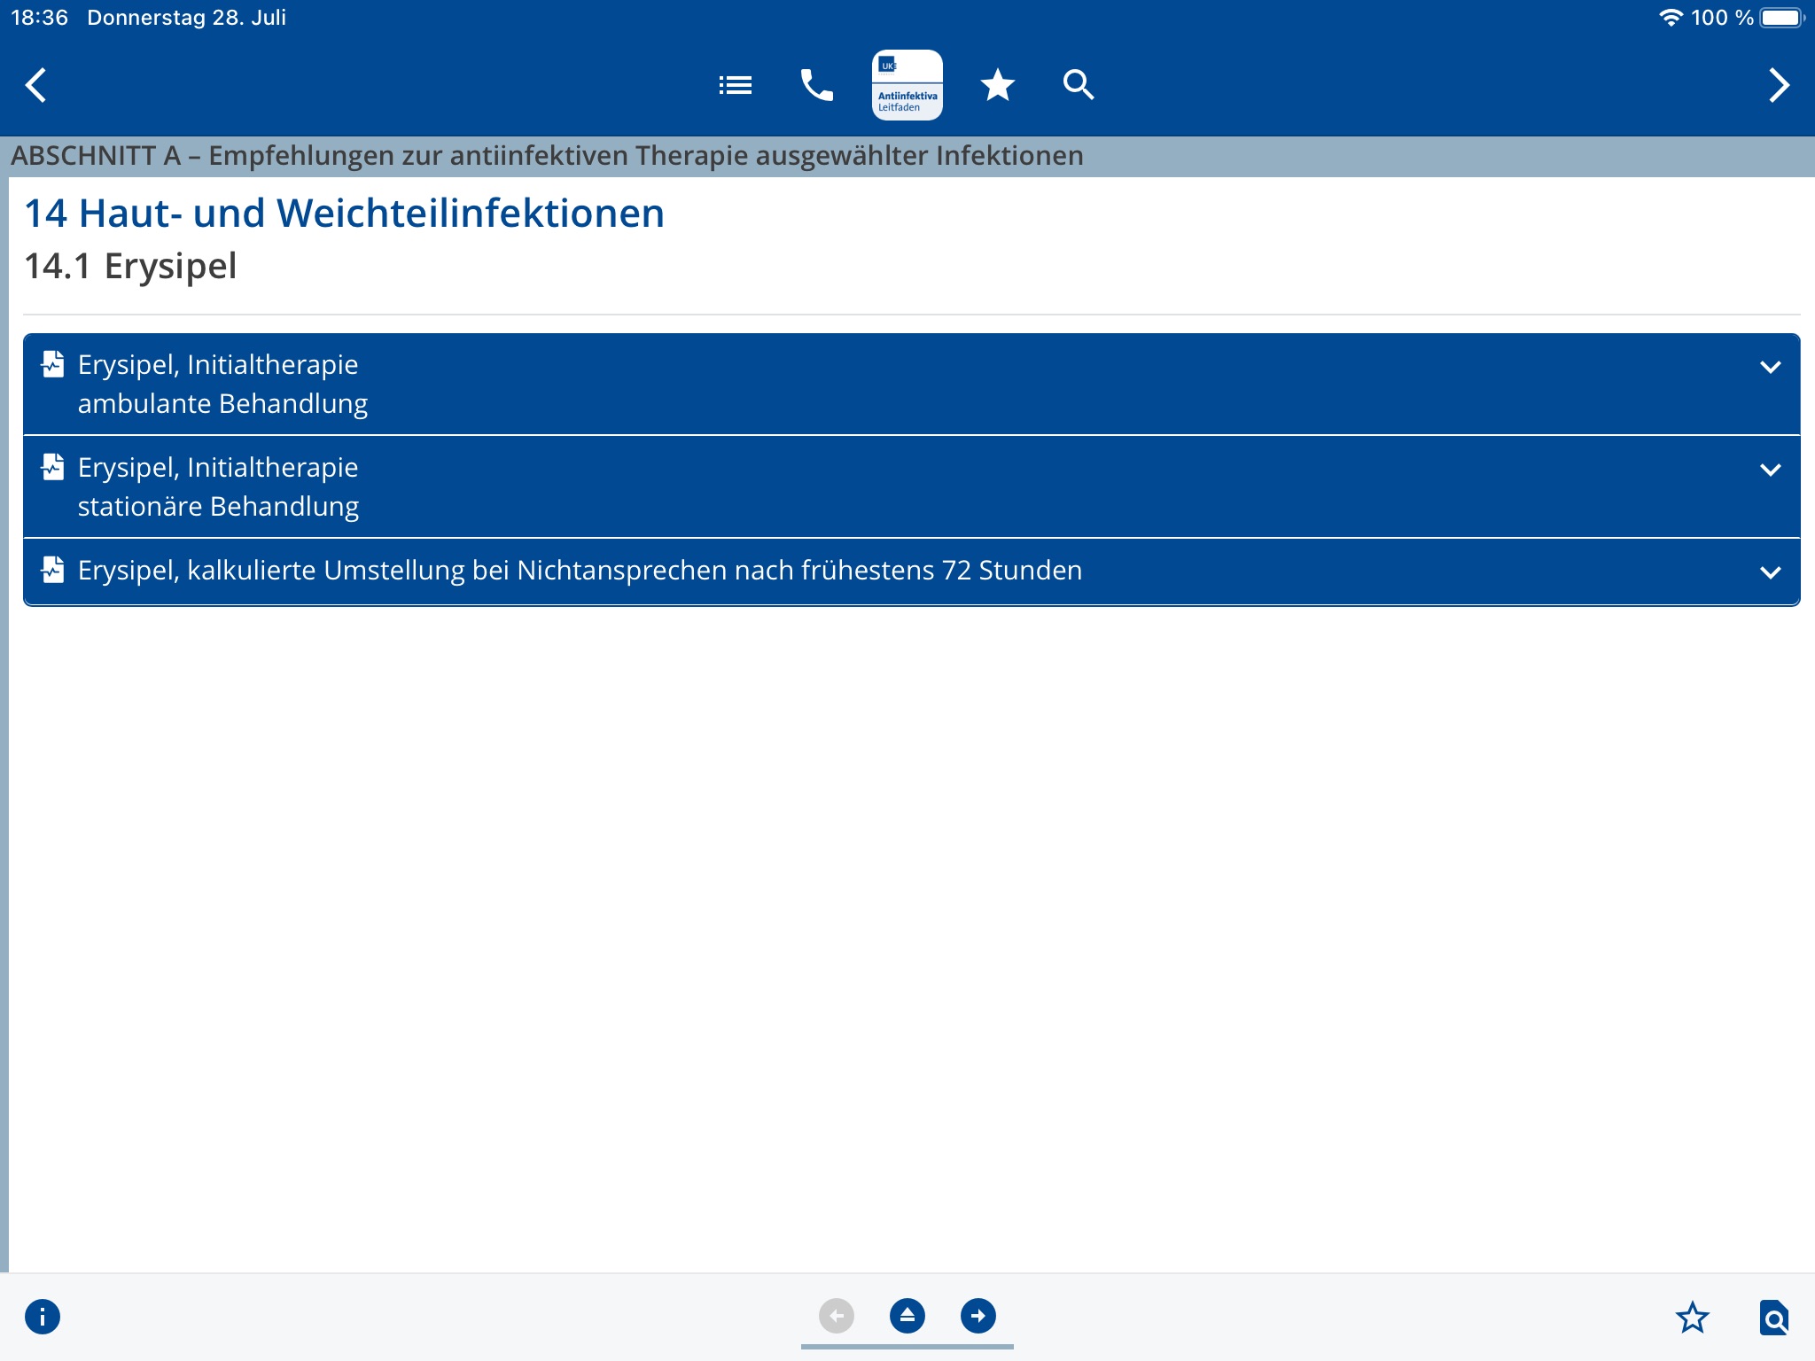The width and height of the screenshot is (1815, 1361).
Task: Expand kalkulierte Umstellung chevron
Action: [x=1771, y=572]
